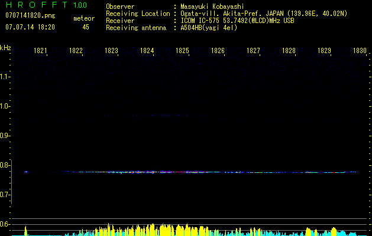The height and width of the screenshot is (236, 372).
Task: Click the Receiver field label
Action: [x=120, y=21]
